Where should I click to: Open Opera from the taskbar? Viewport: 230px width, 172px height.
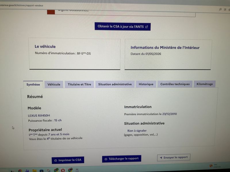(63, 170)
